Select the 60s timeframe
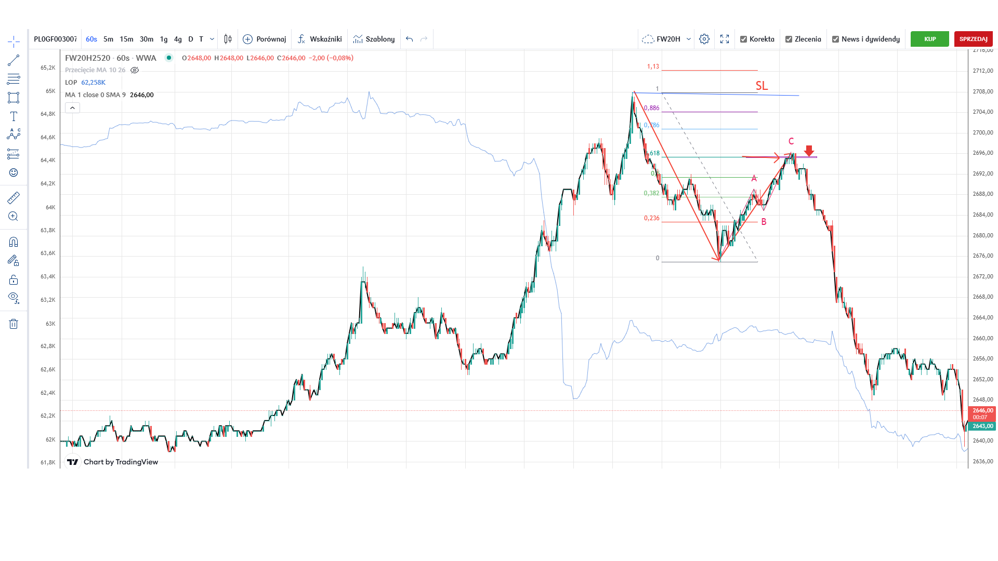The image size is (998, 561). tap(91, 39)
